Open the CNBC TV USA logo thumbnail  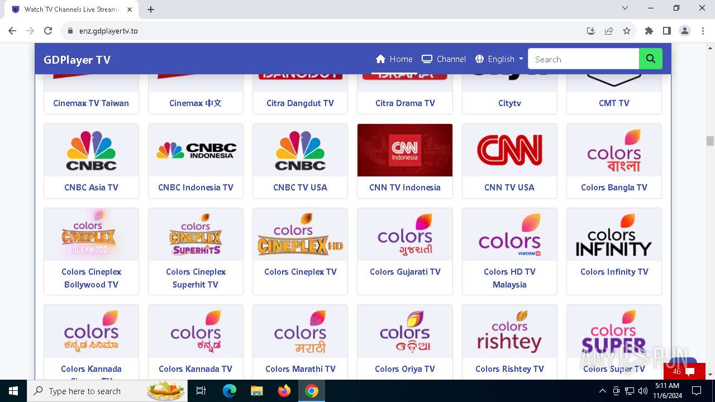[300, 150]
